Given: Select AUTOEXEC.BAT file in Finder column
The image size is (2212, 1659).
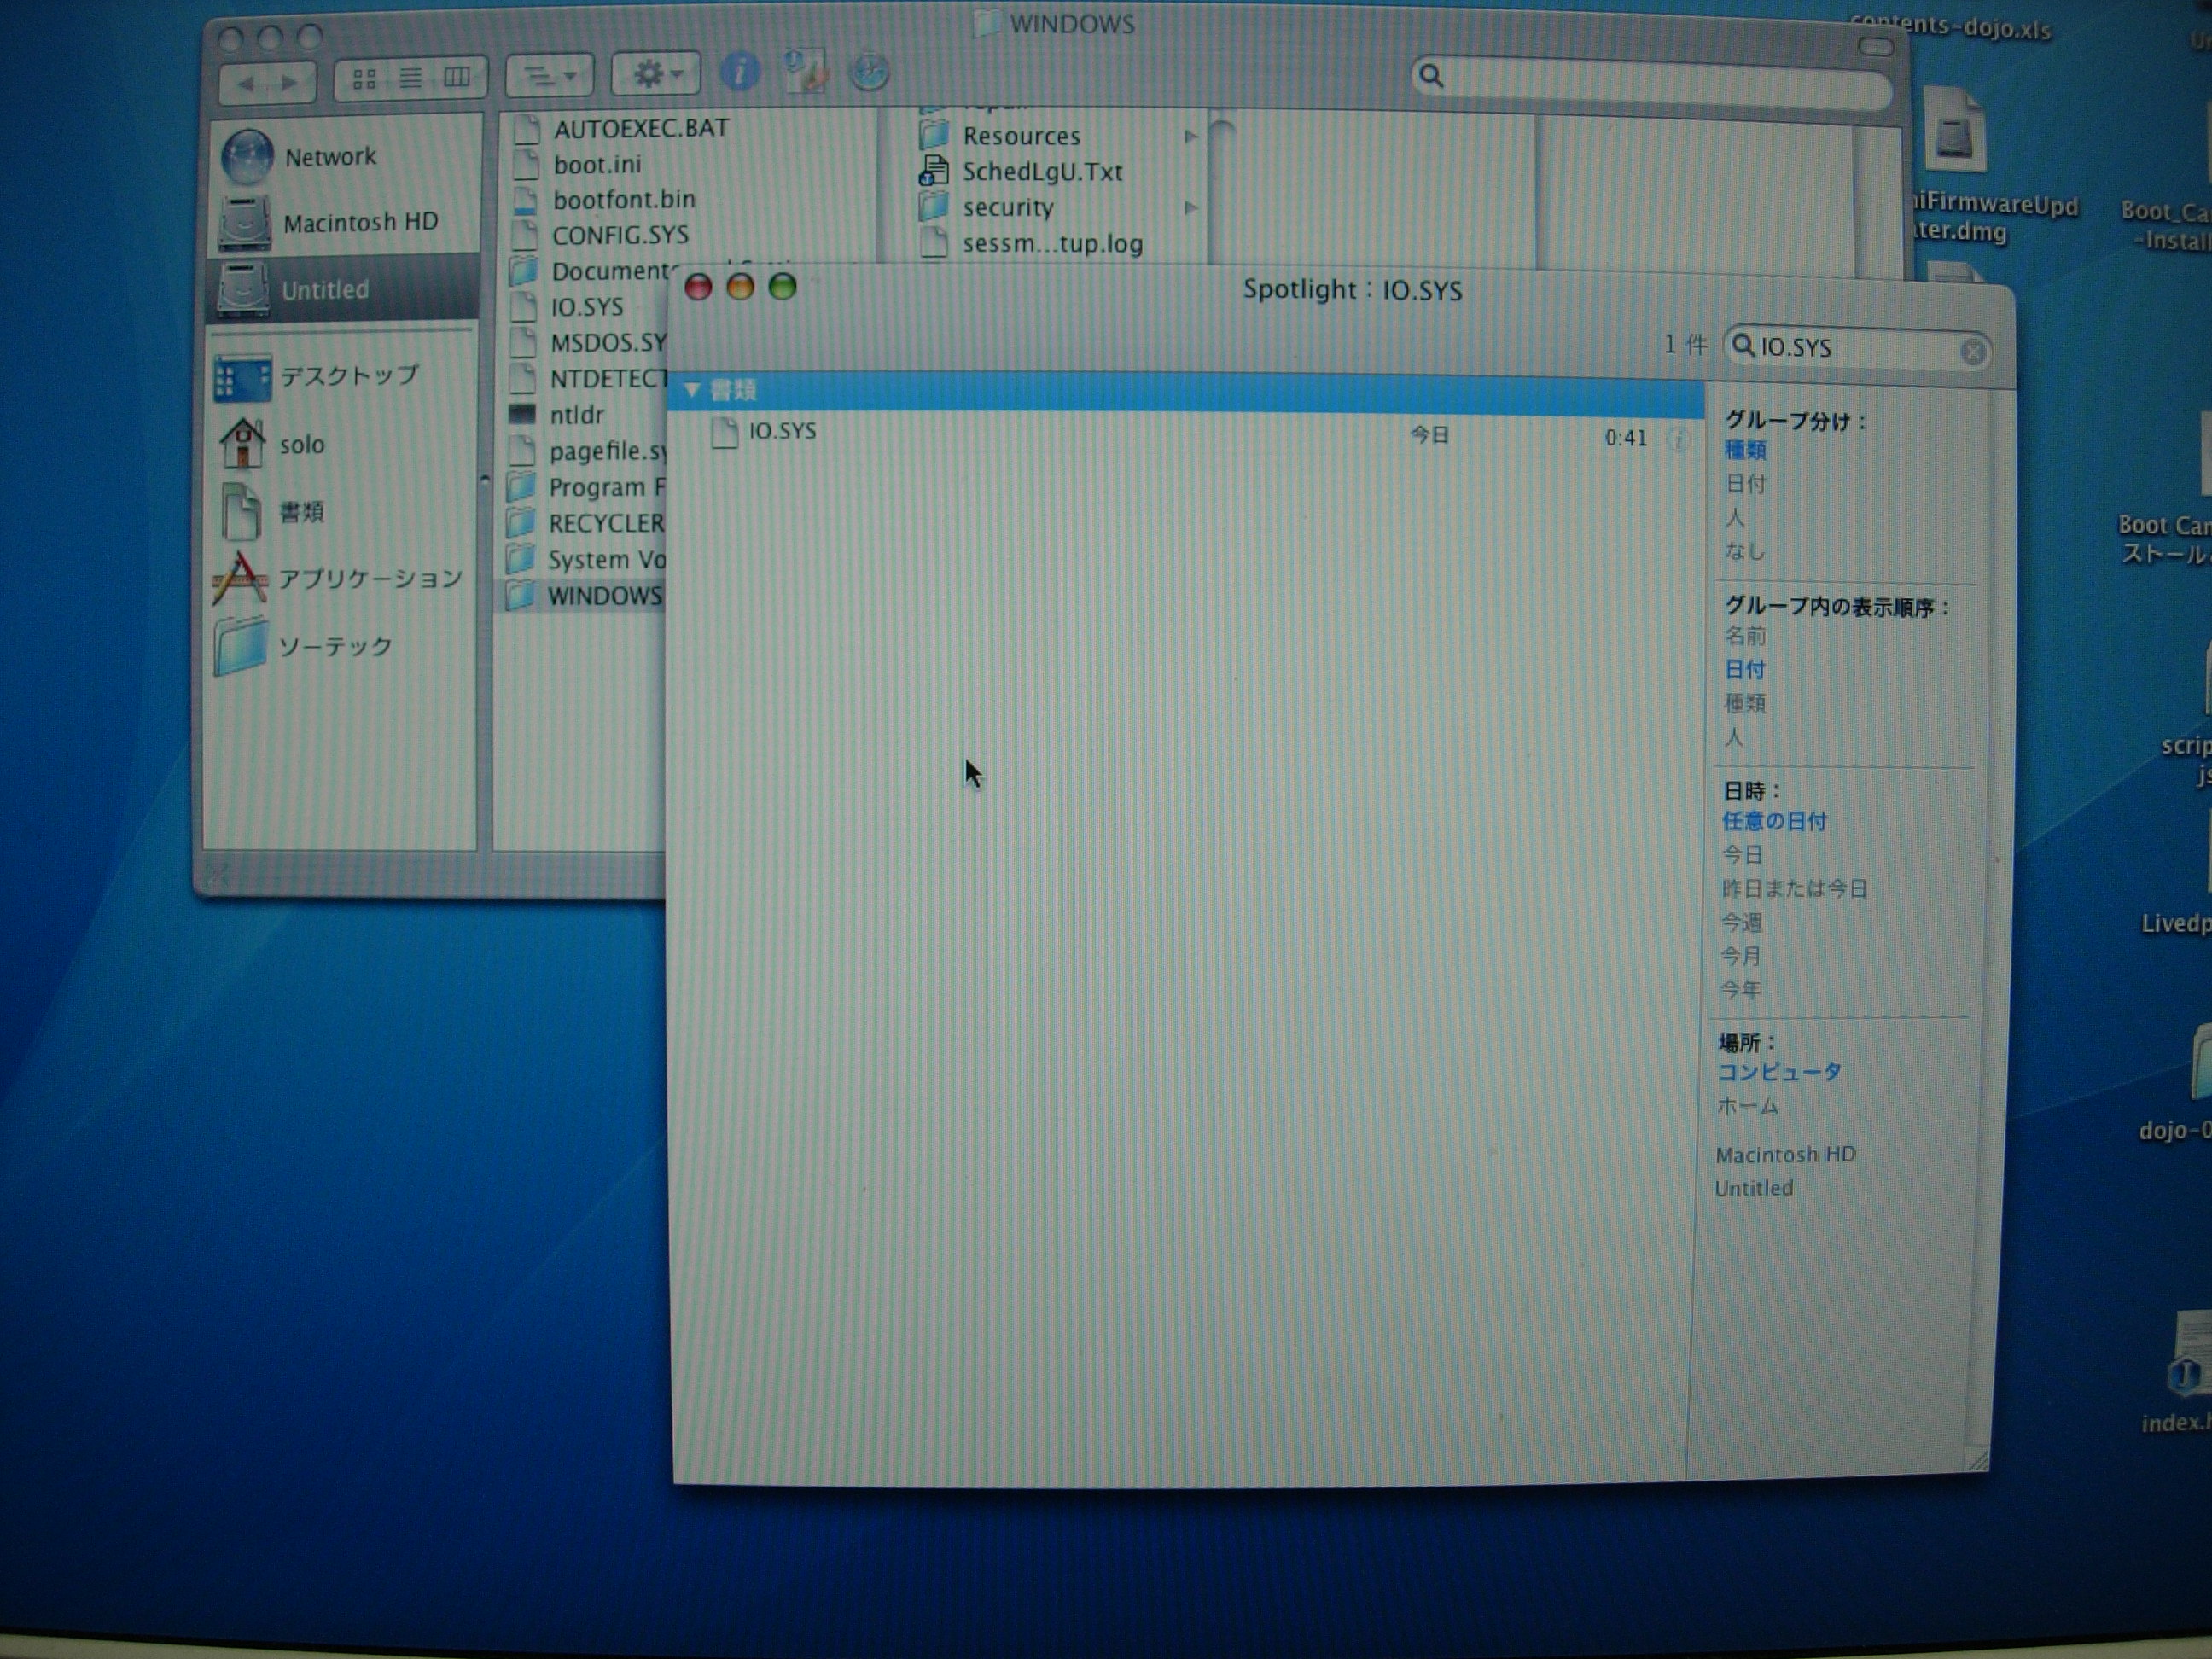Looking at the screenshot, I should [x=640, y=129].
